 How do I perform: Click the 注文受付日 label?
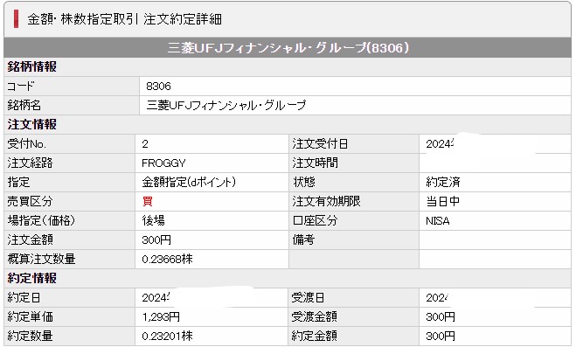(320, 144)
